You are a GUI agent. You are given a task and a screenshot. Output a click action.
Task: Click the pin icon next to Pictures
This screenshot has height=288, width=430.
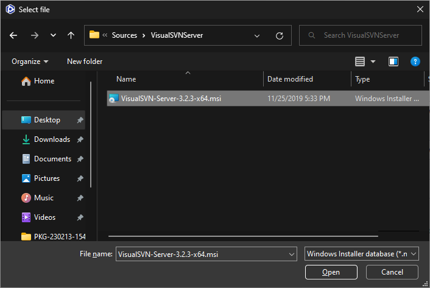click(80, 178)
